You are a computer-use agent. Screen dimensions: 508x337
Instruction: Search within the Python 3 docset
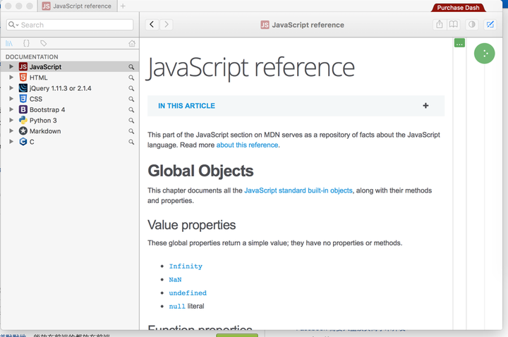point(131,121)
